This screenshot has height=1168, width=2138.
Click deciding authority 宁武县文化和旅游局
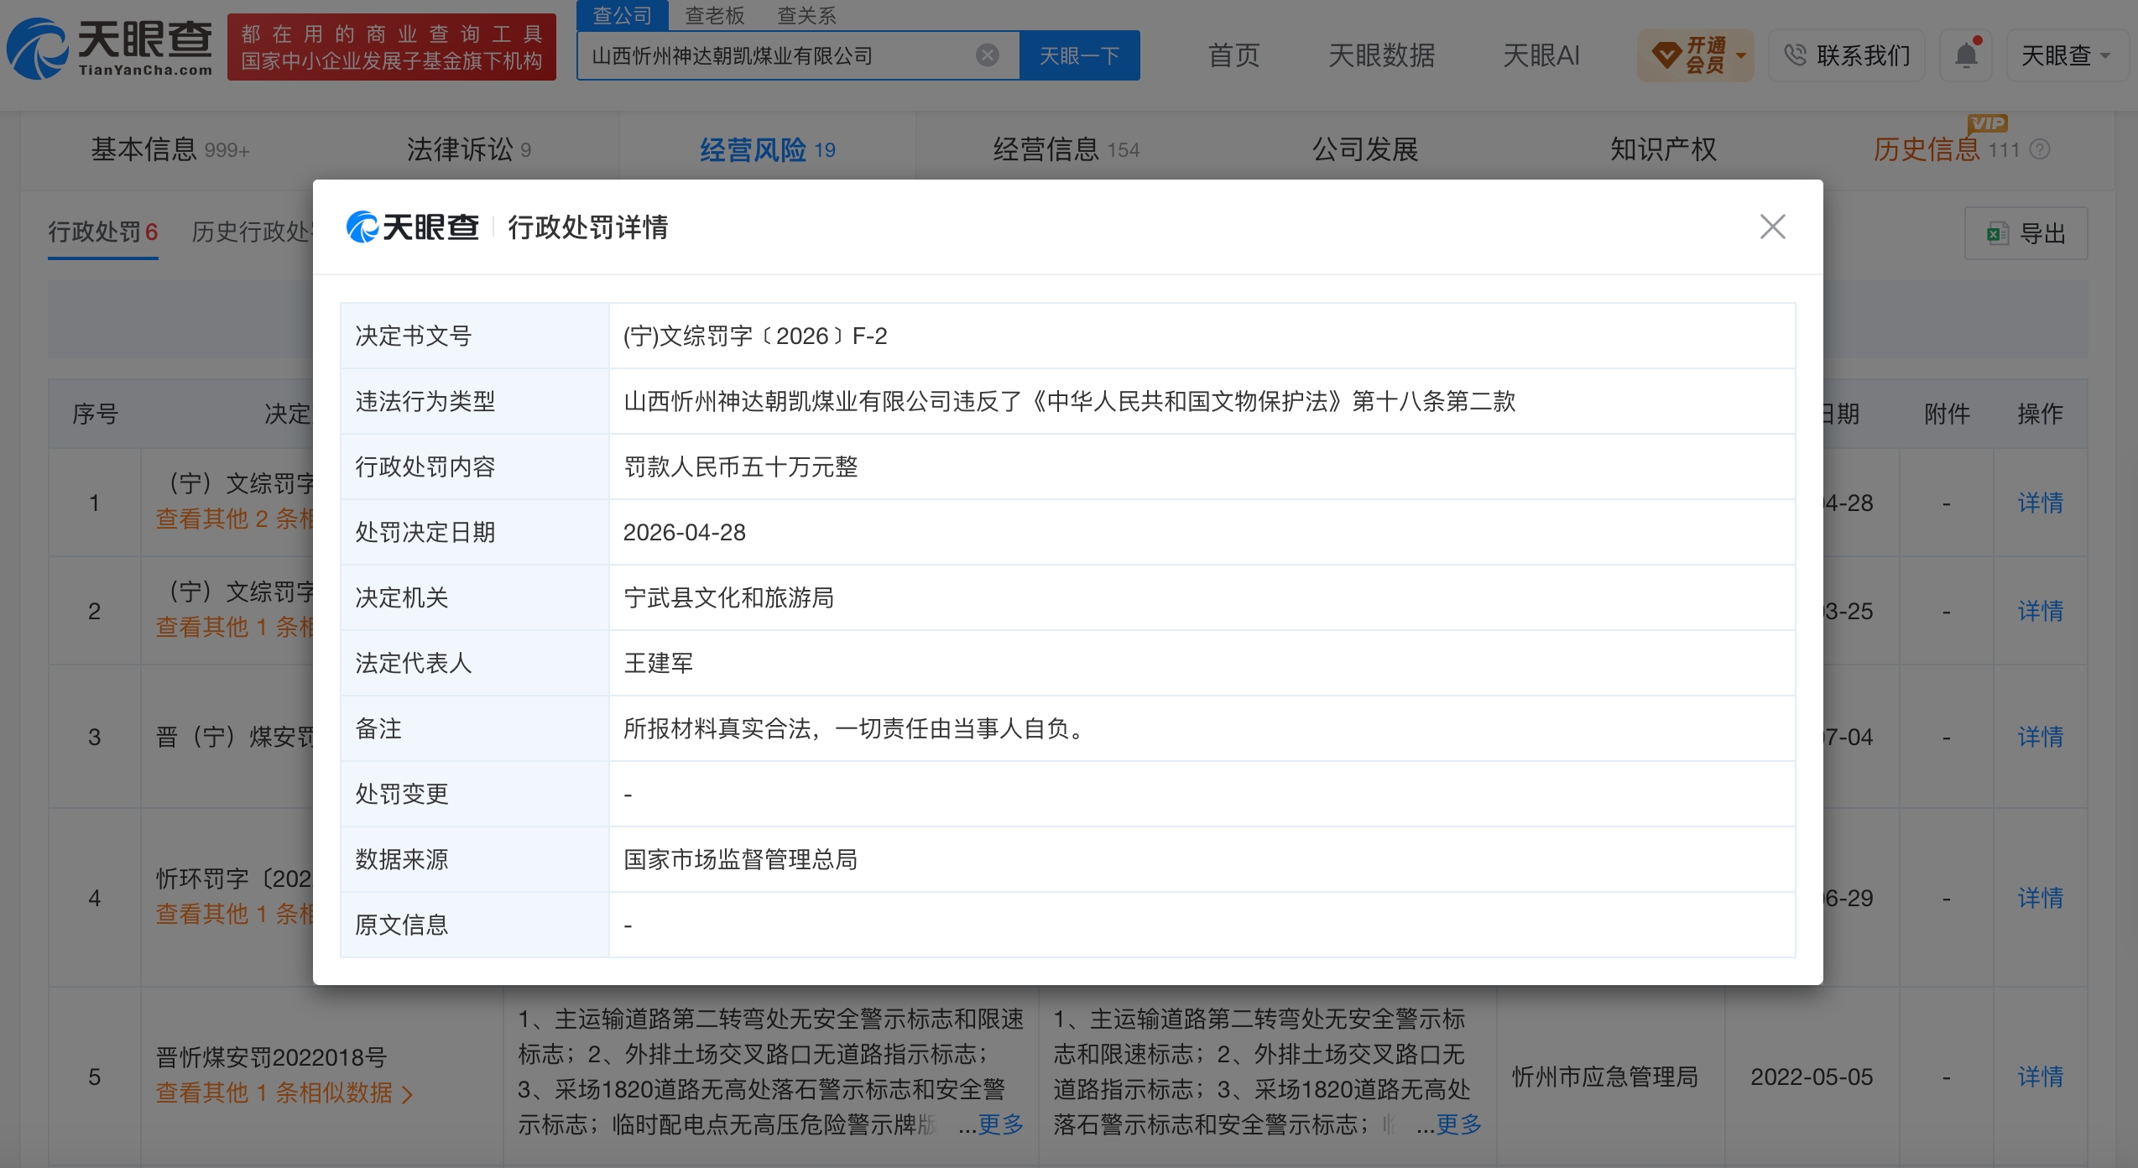click(x=728, y=597)
